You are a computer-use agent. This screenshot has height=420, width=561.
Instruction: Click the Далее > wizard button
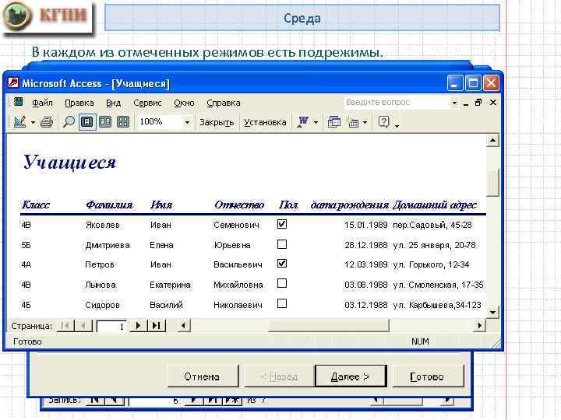tap(351, 376)
